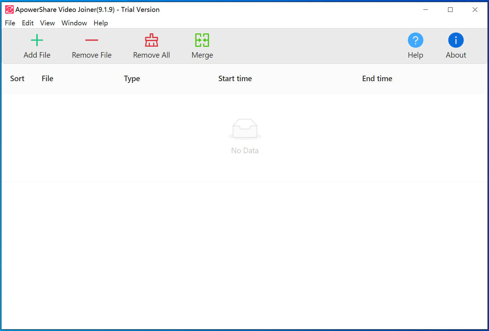Expand the View menu
Screen dimensions: 489x331
coord(47,23)
